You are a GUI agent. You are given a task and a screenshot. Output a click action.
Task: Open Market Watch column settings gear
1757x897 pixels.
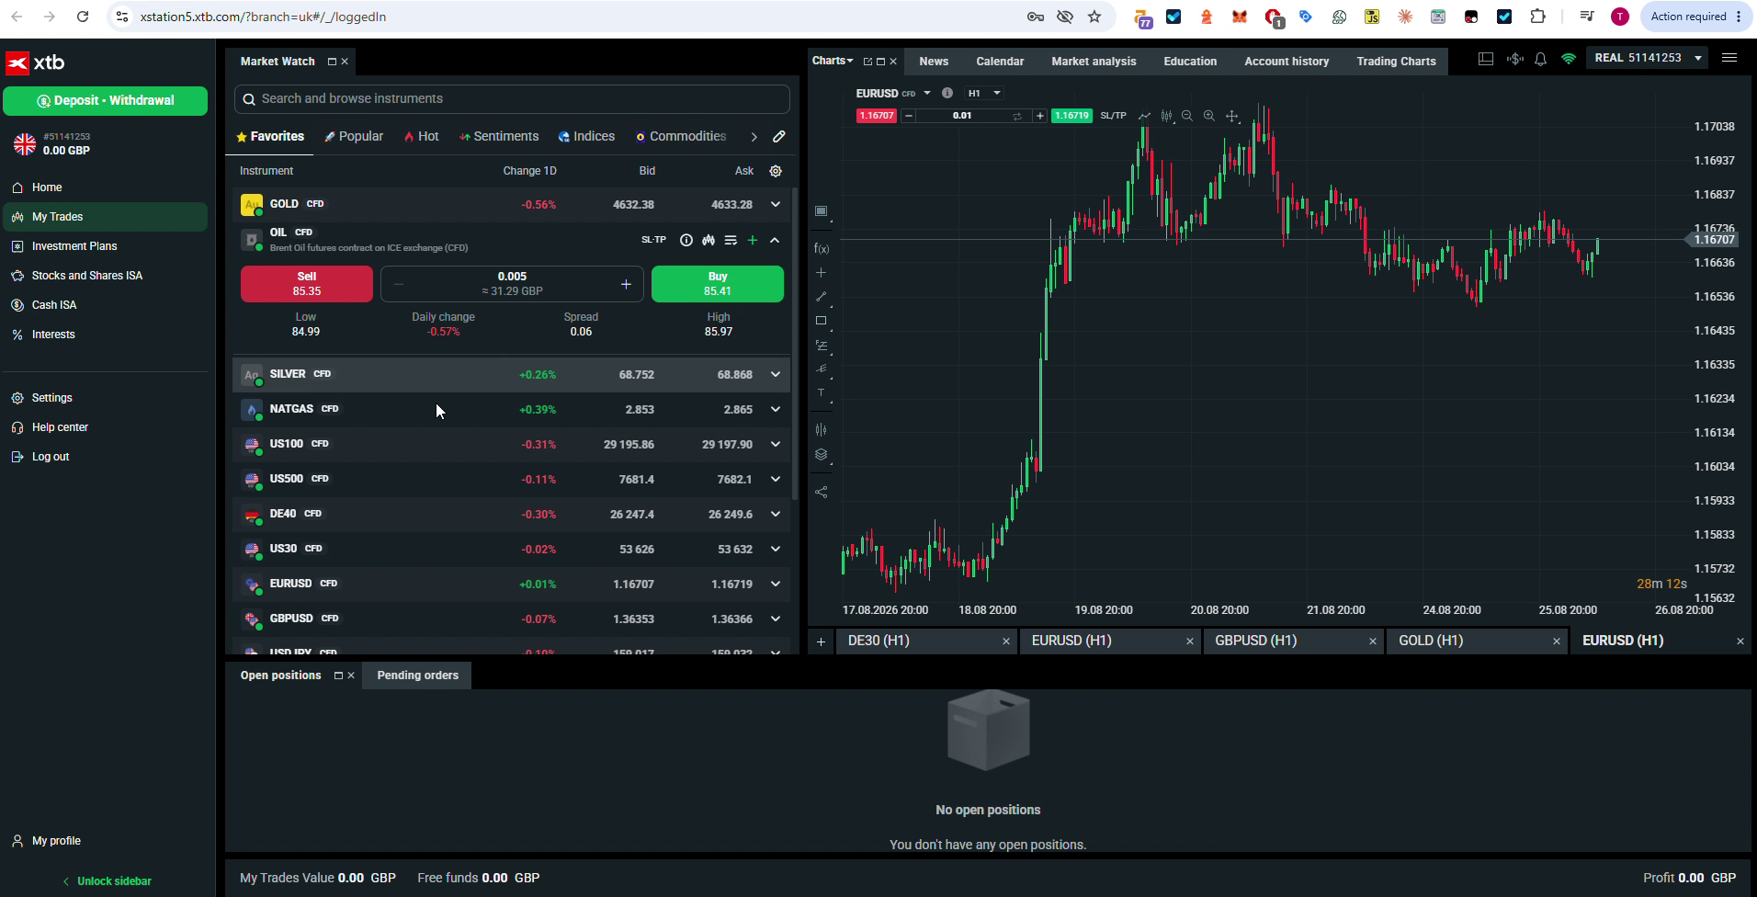click(776, 171)
